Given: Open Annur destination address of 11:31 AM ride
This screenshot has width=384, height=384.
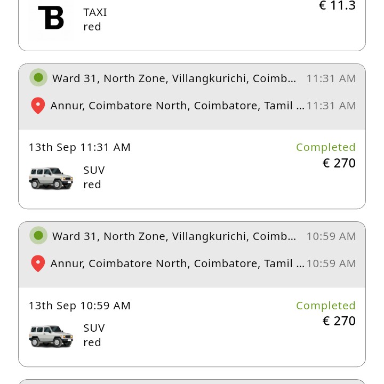Looking at the screenshot, I should point(177,106).
